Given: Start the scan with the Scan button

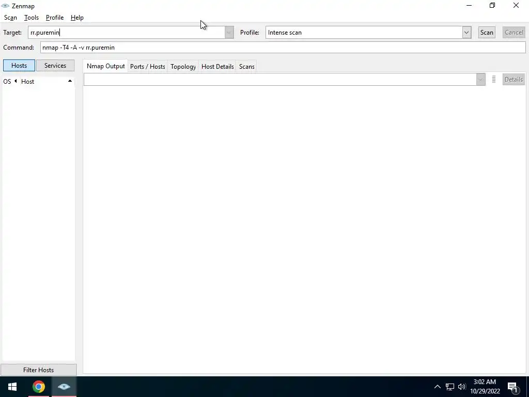Looking at the screenshot, I should [x=487, y=33].
